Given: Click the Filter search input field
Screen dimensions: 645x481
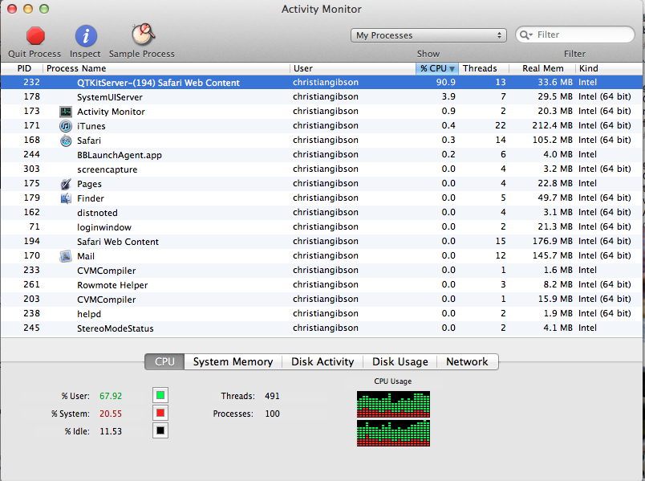Looking at the screenshot, I should [574, 35].
